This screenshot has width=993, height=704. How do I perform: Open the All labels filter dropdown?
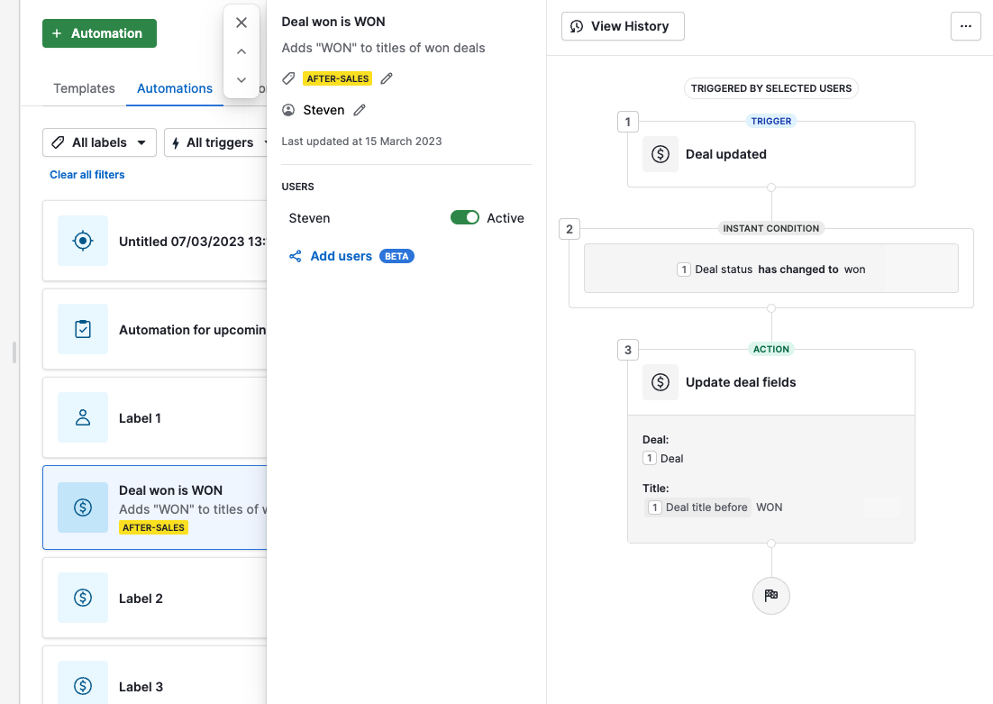[x=99, y=142]
